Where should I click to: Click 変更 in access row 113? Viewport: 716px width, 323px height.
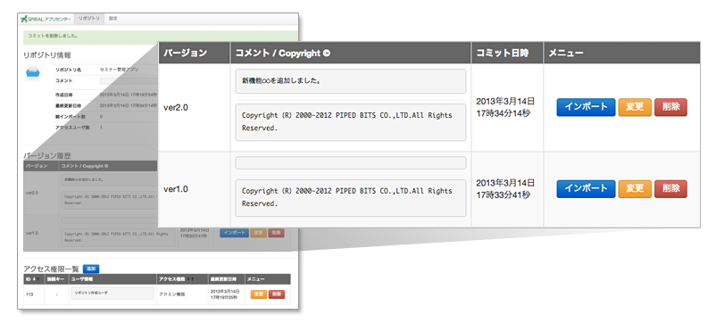tap(258, 294)
